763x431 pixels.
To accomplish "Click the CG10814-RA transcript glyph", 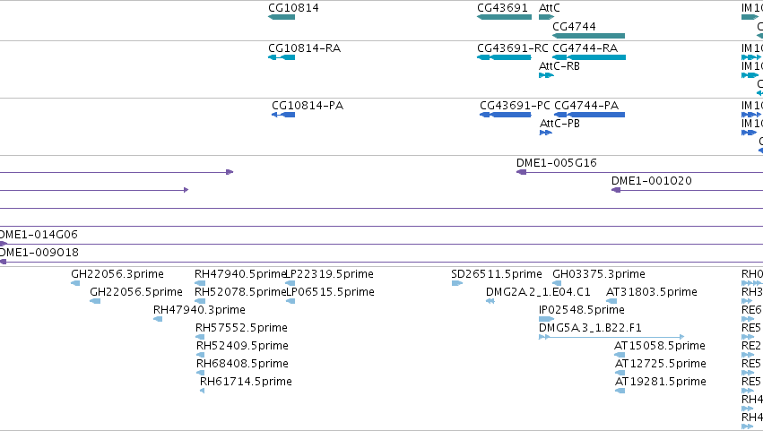I will pos(282,57).
